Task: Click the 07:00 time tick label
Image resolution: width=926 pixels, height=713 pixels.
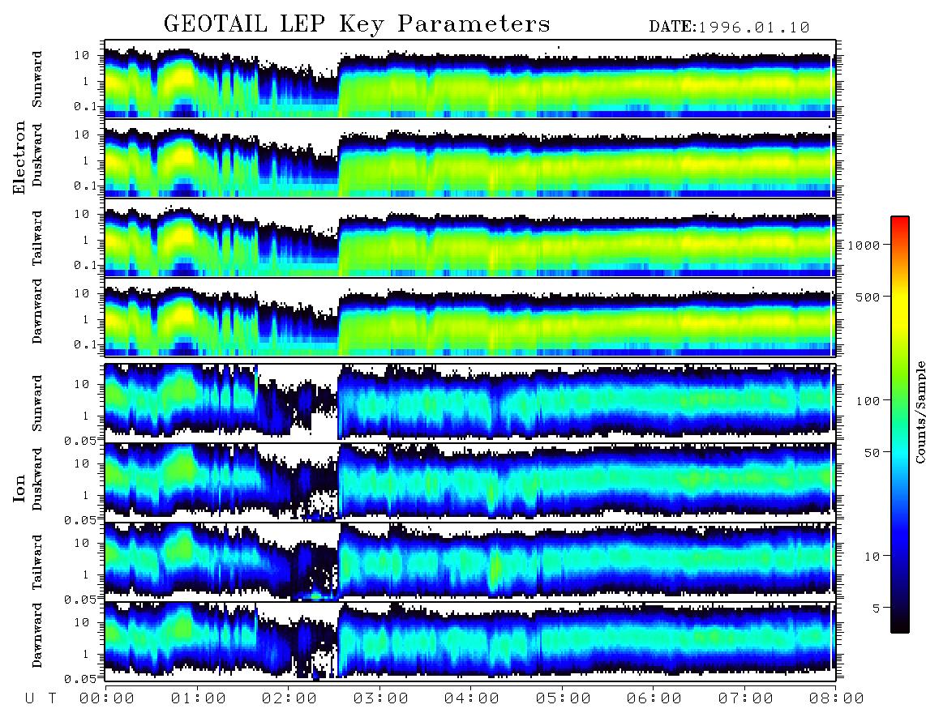Action: (x=746, y=699)
